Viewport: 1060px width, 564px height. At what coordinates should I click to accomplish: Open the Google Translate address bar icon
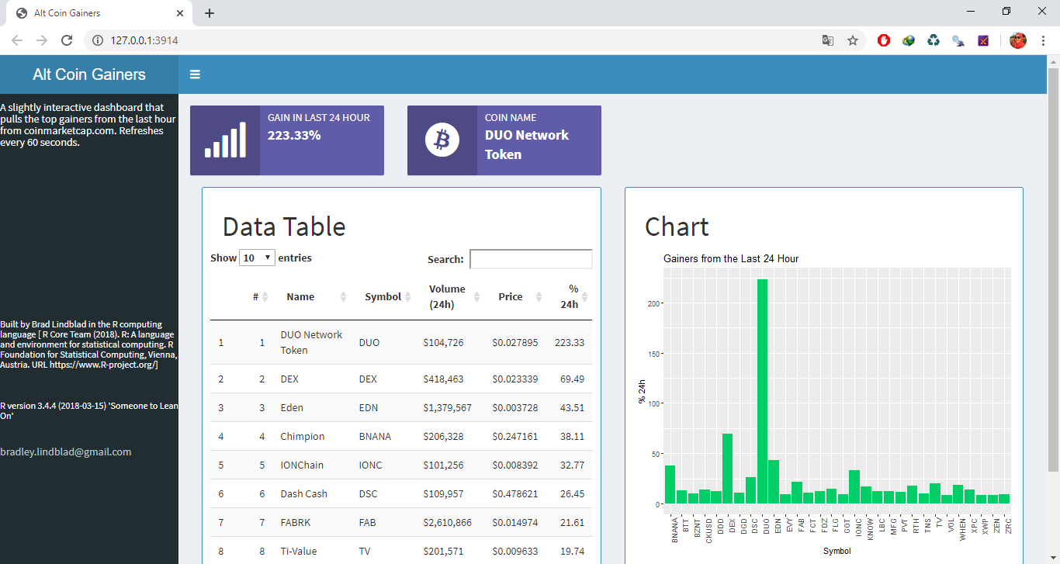pos(828,40)
